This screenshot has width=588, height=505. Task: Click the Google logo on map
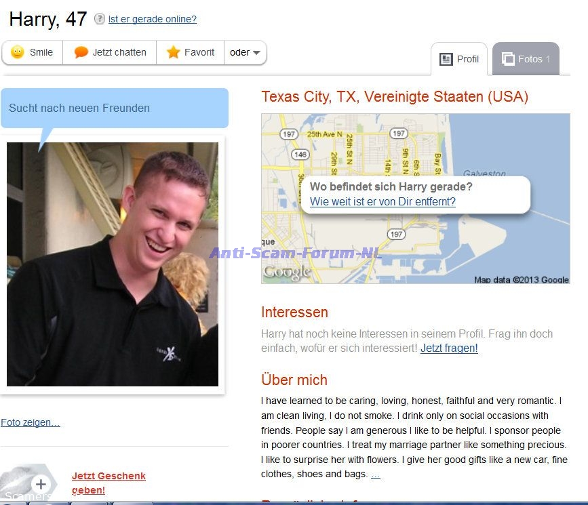[287, 272]
